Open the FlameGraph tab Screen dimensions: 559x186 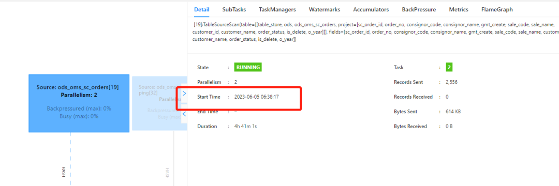(496, 10)
